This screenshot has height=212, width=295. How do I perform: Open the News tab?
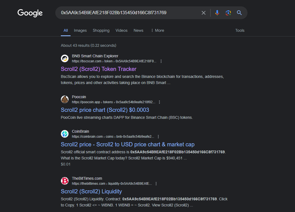pos(138,30)
